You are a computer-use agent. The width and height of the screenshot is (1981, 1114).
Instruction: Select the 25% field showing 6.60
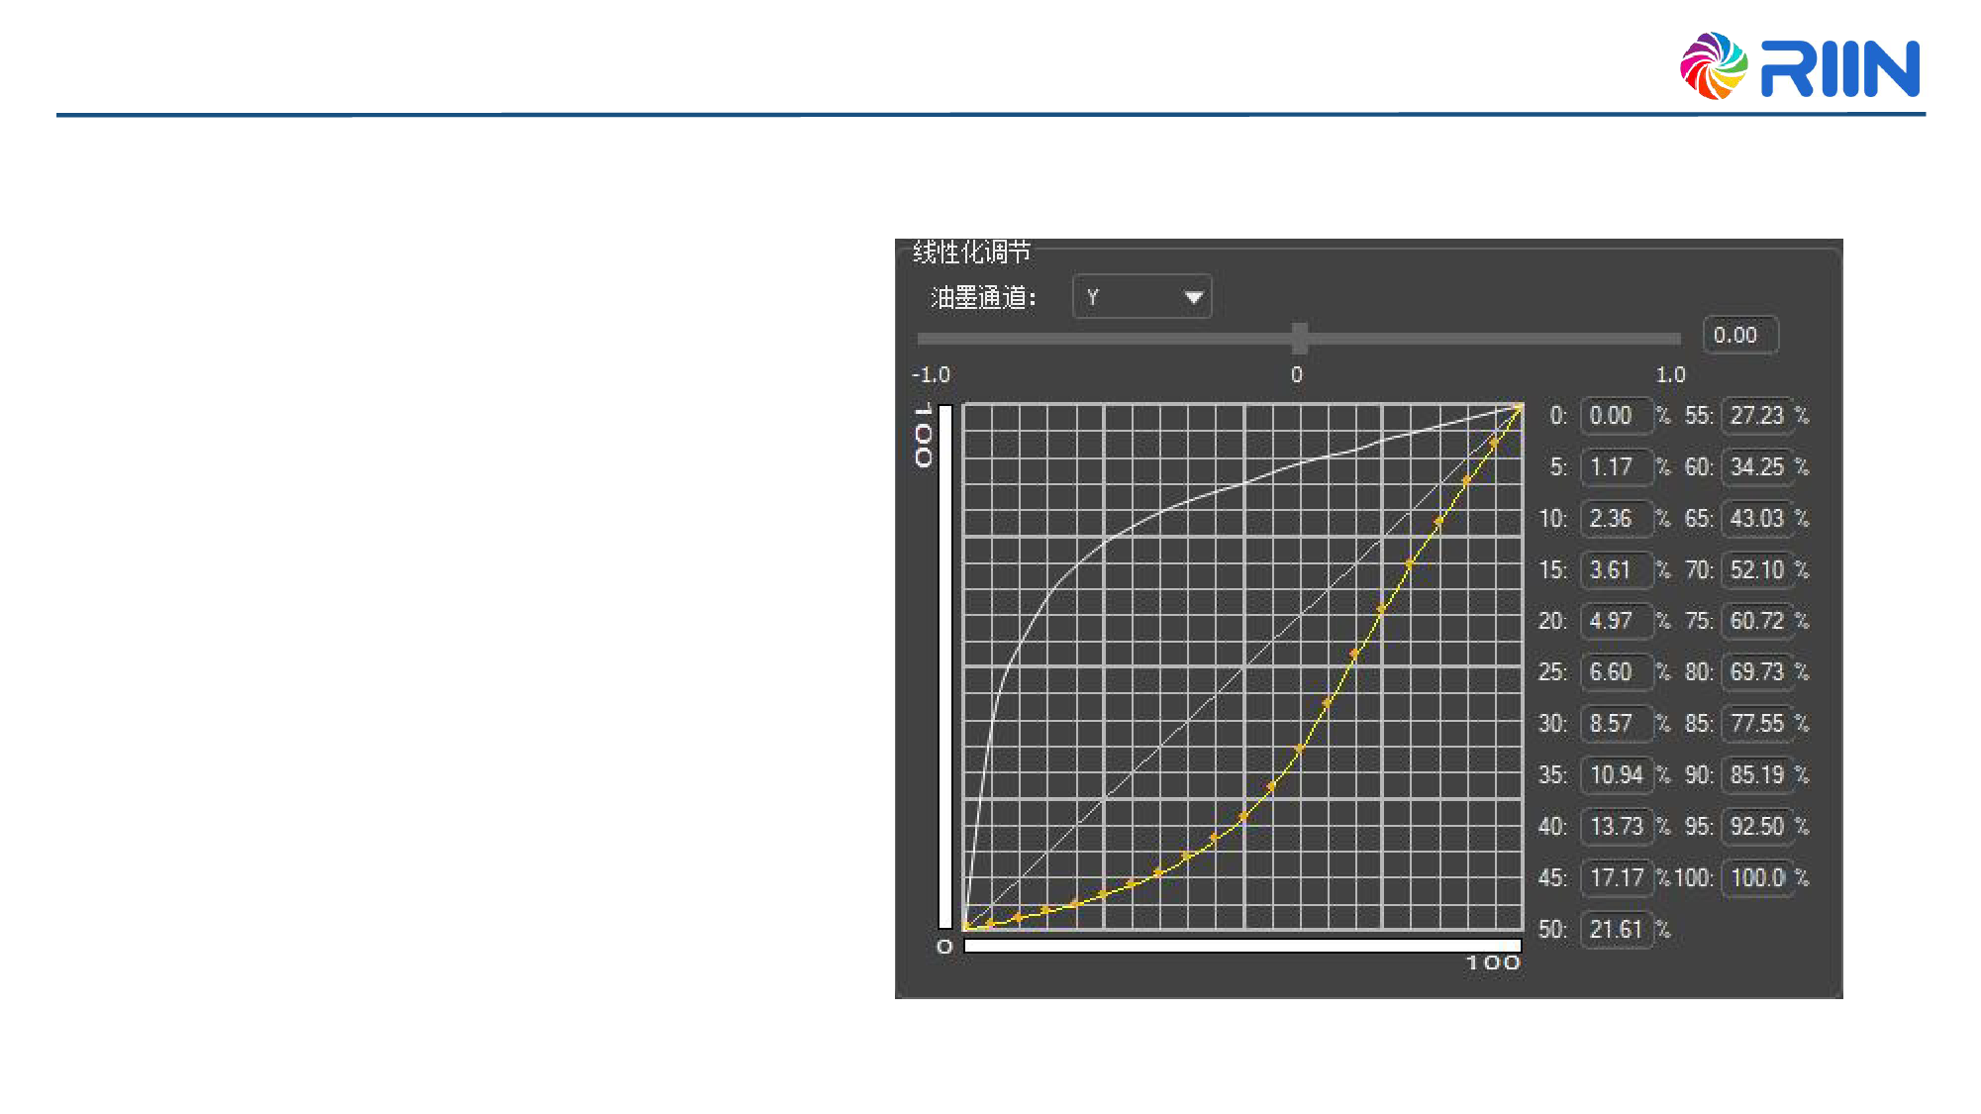click(x=1616, y=672)
